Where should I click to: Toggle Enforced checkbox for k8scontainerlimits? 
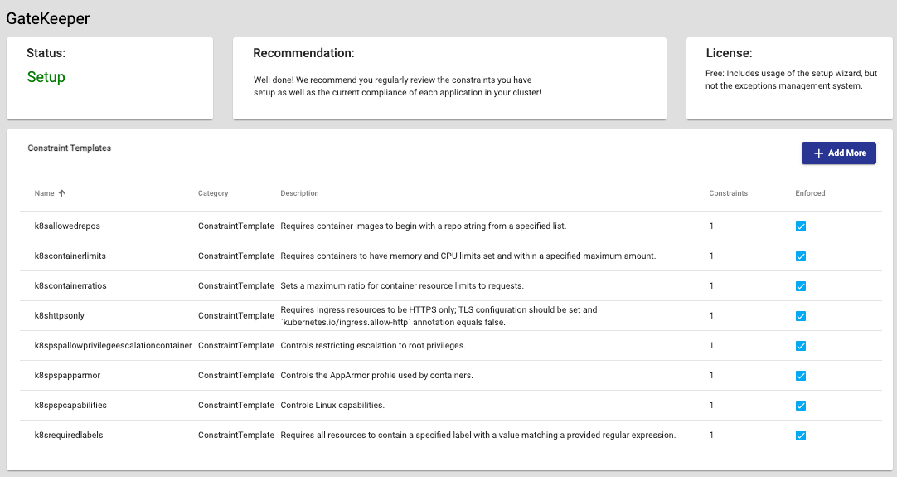(x=801, y=256)
